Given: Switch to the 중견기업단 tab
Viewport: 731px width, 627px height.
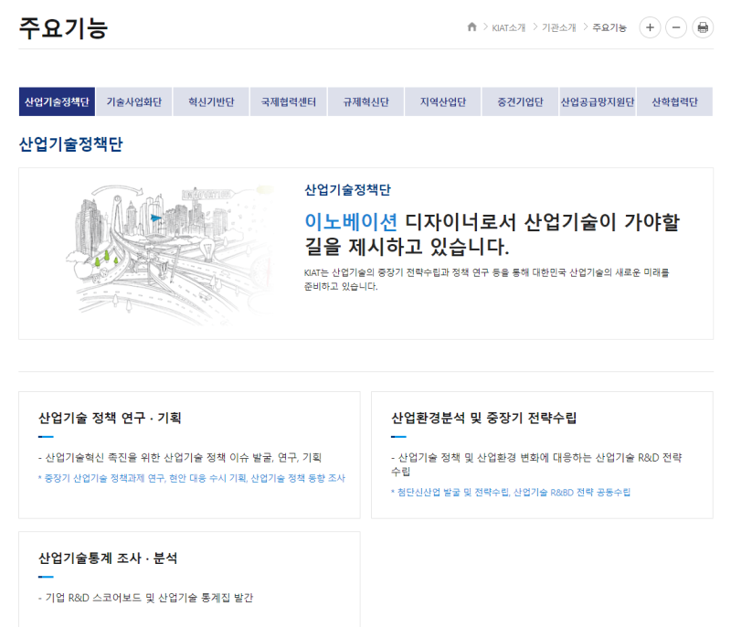Looking at the screenshot, I should 520,101.
